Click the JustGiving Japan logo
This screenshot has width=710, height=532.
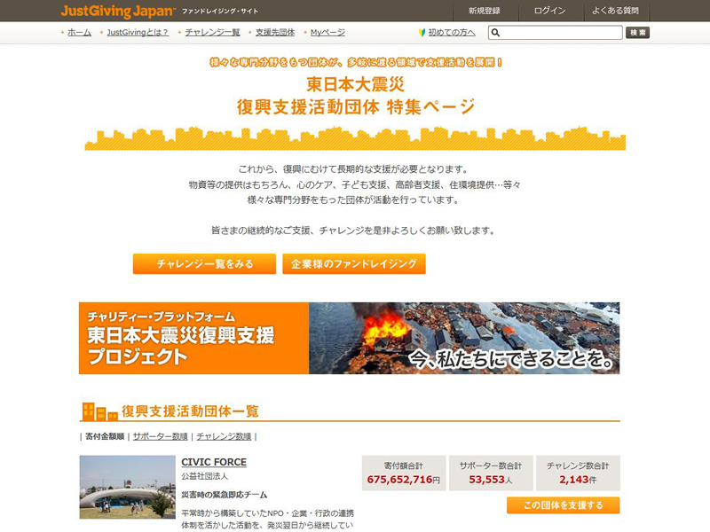click(114, 11)
